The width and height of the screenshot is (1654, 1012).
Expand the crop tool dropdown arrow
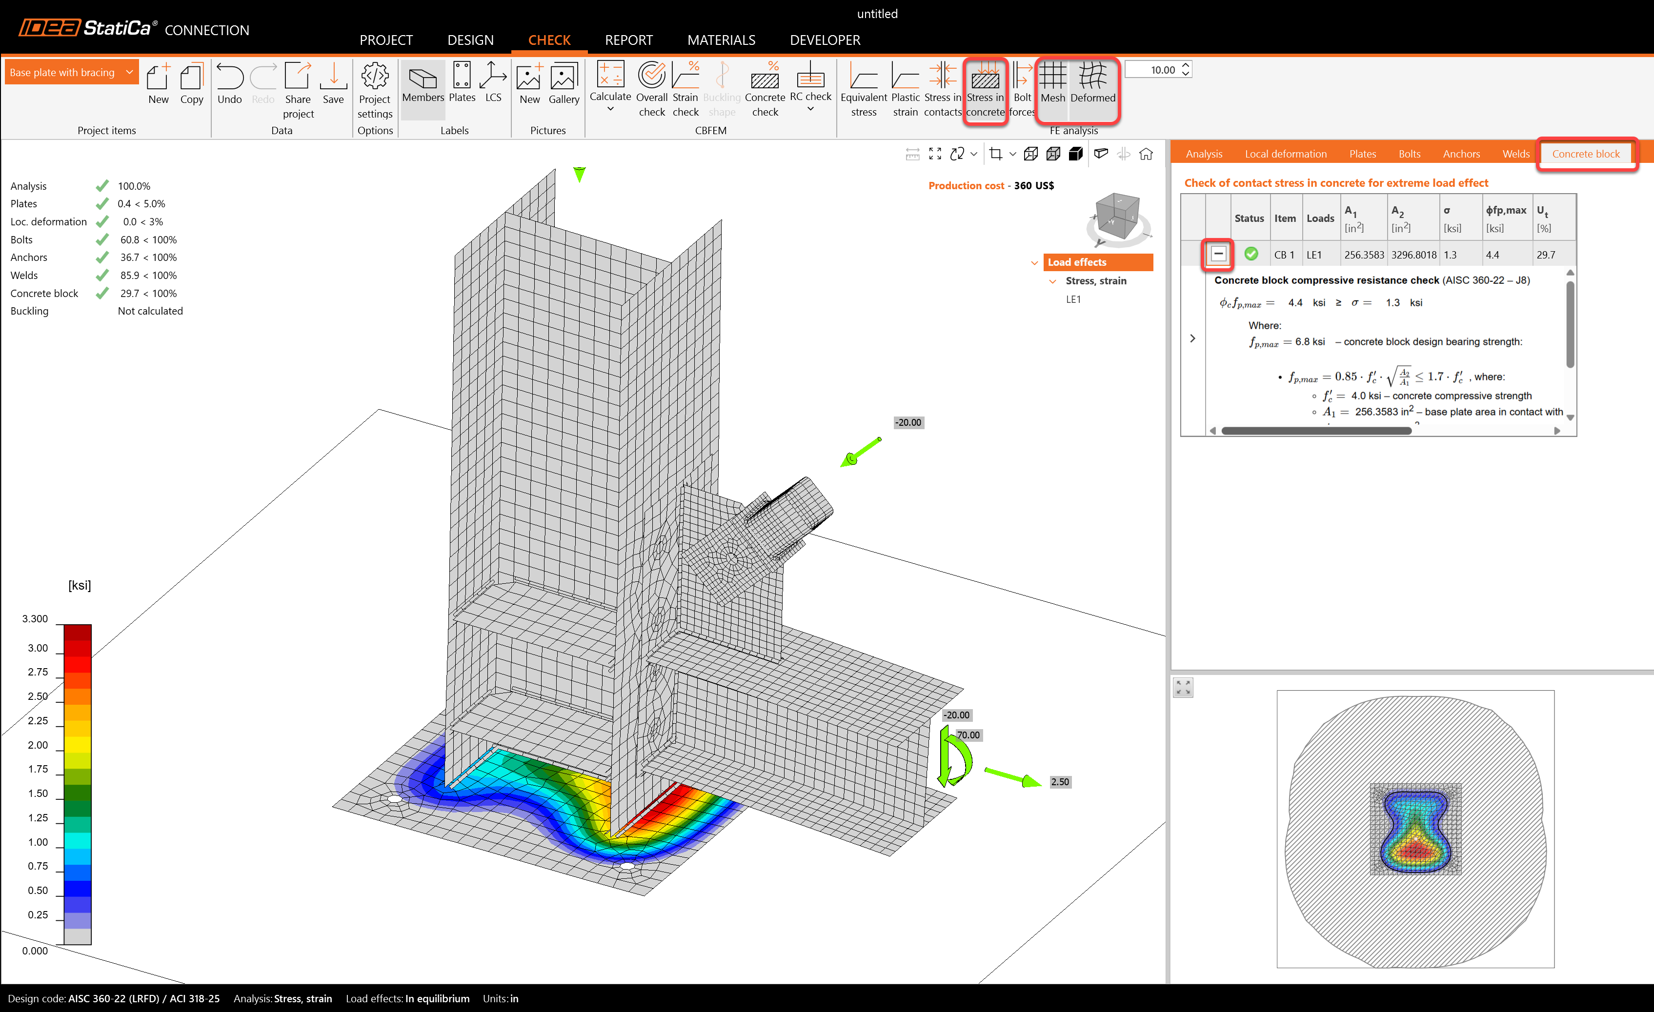(1012, 154)
